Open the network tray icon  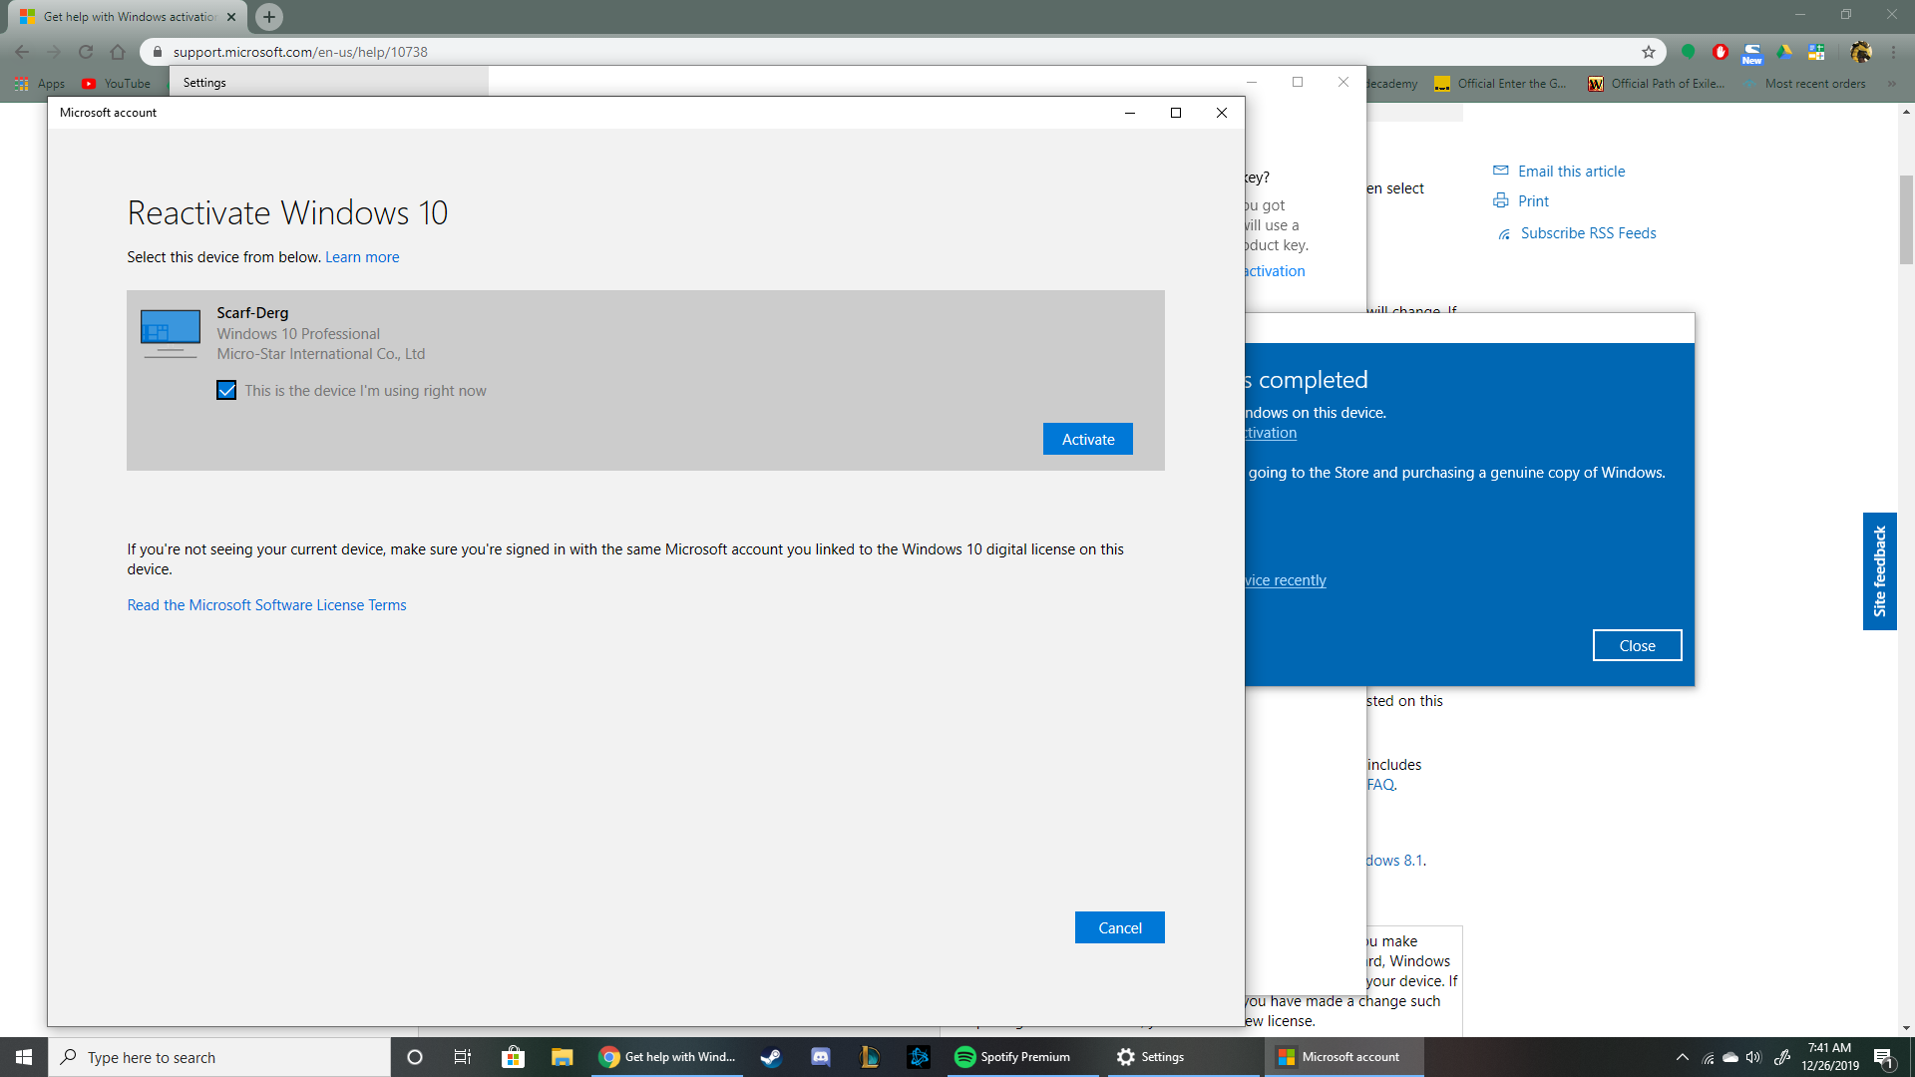[x=1708, y=1057]
